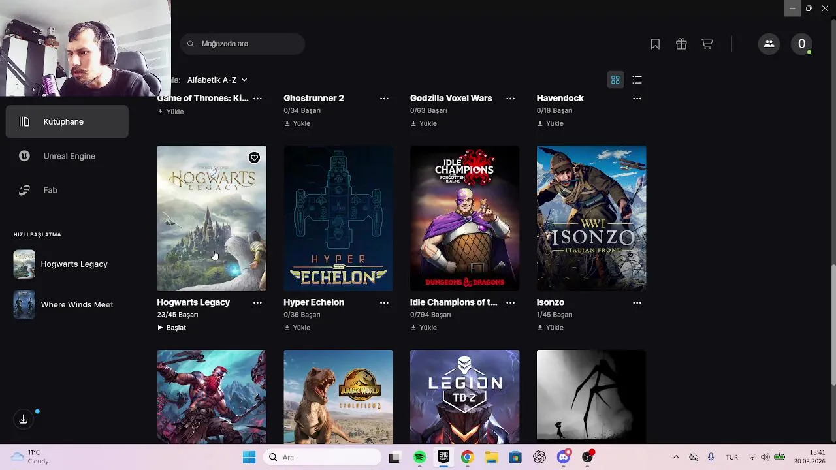The height and width of the screenshot is (470, 836).
Task: Toggle favorite heart on Hogwarts Legacy cover
Action: 254,157
